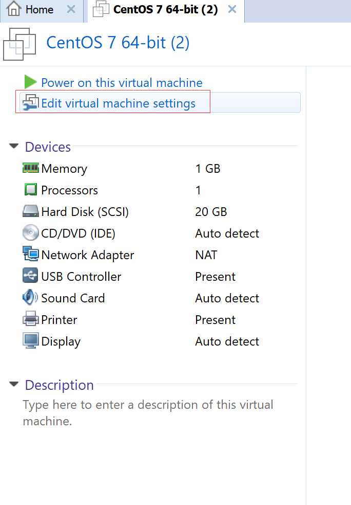Power on this virtual machine
Viewport: 351px width, 505px height.
click(122, 83)
